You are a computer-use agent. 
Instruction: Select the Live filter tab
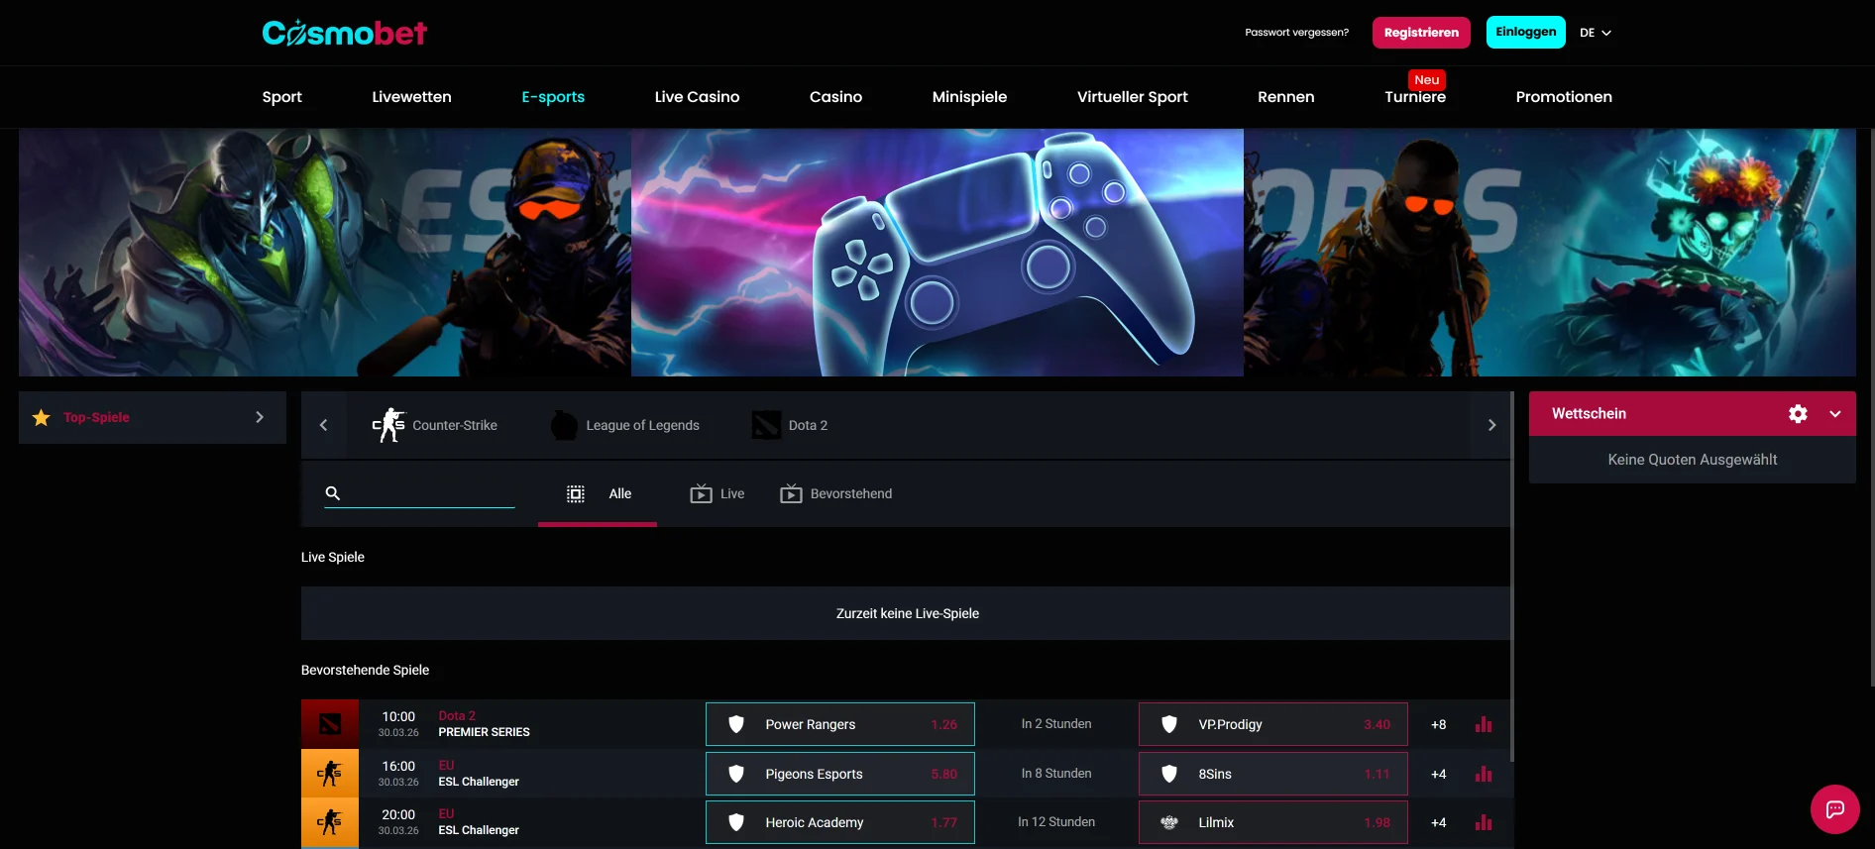(x=717, y=493)
